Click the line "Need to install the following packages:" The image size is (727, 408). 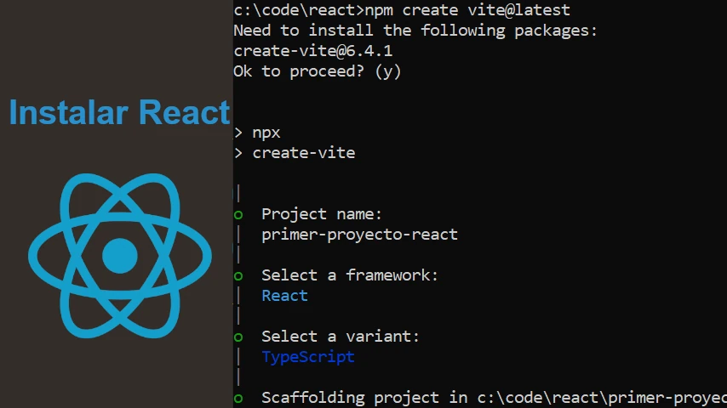click(415, 31)
